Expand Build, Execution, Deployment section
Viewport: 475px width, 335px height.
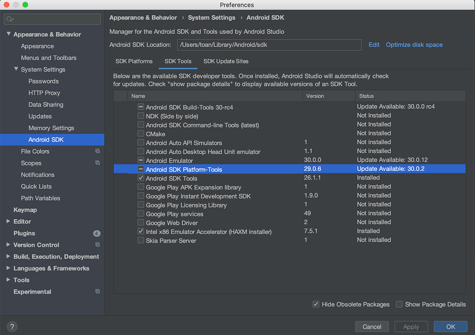point(9,256)
